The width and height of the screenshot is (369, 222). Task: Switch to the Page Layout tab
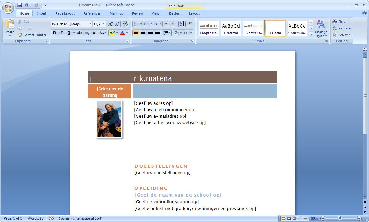pos(65,13)
